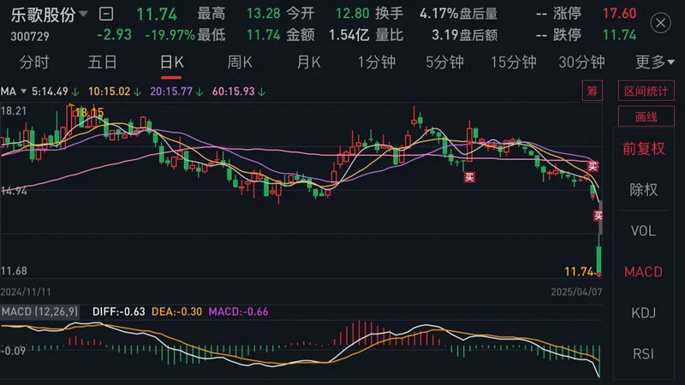The height and width of the screenshot is (385, 685).
Task: Select the 分时 intraday tab
Action: click(x=33, y=62)
